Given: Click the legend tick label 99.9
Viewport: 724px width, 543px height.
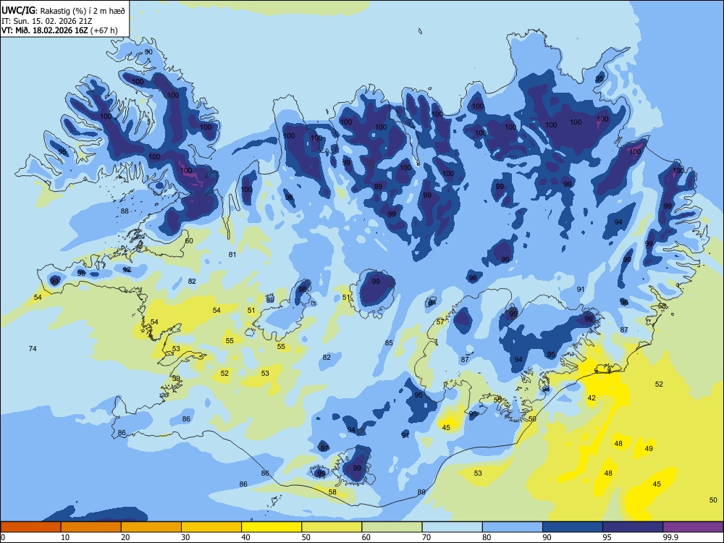Looking at the screenshot, I should [x=670, y=537].
